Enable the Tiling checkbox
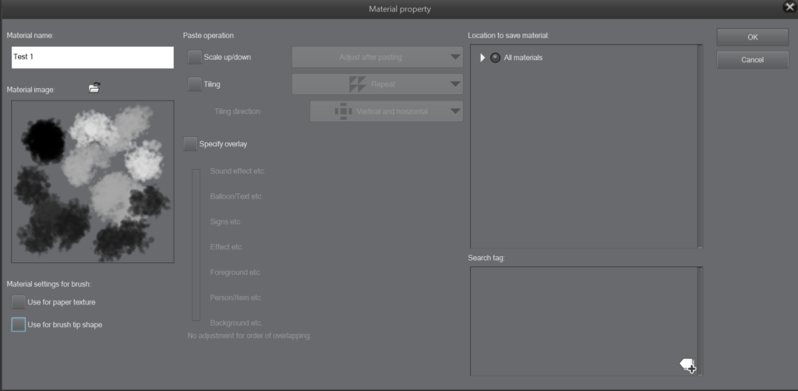The image size is (798, 391). pos(194,84)
